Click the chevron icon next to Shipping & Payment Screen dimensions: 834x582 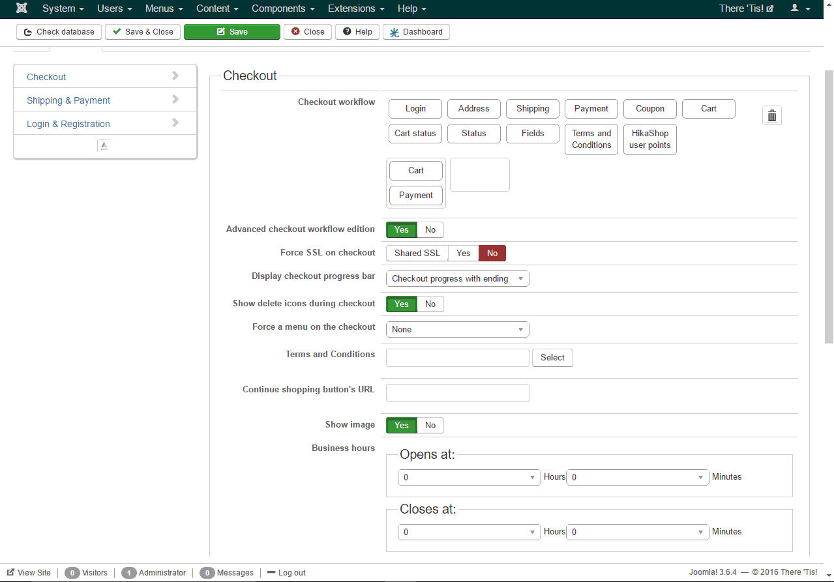coord(175,99)
